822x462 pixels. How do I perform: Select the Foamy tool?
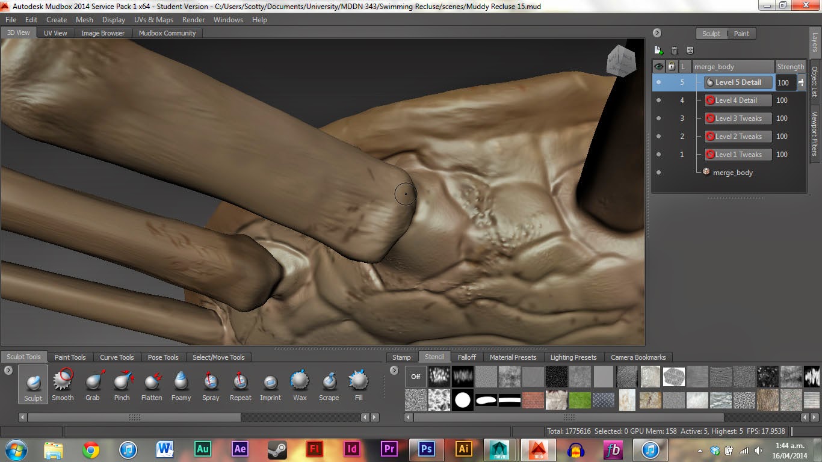point(181,384)
